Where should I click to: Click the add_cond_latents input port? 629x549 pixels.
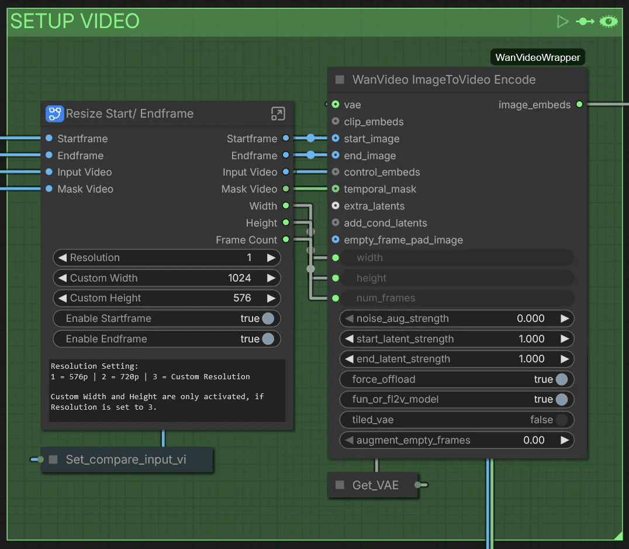point(336,222)
